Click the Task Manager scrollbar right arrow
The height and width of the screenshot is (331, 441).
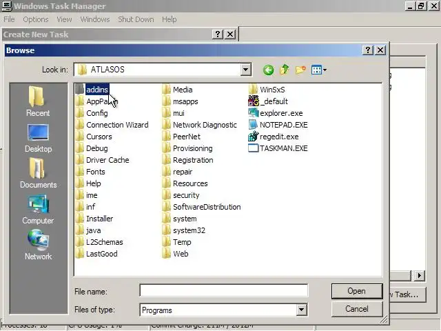[420, 275]
